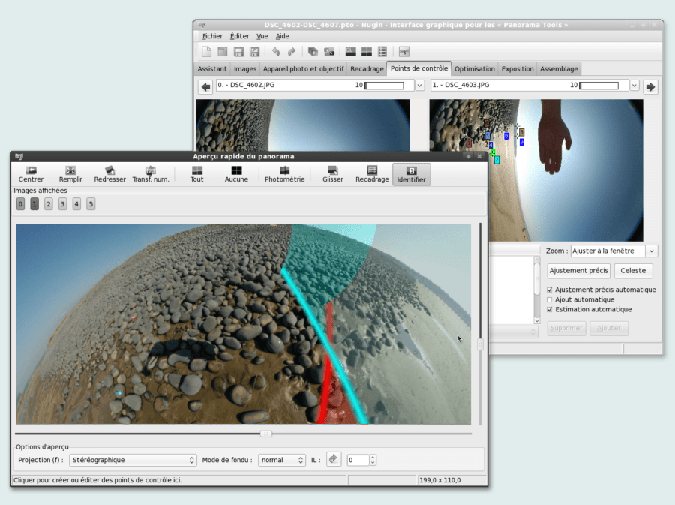This screenshot has width=675, height=505.
Task: Click the undo arrow in Hugin toolbar
Action: click(x=276, y=52)
